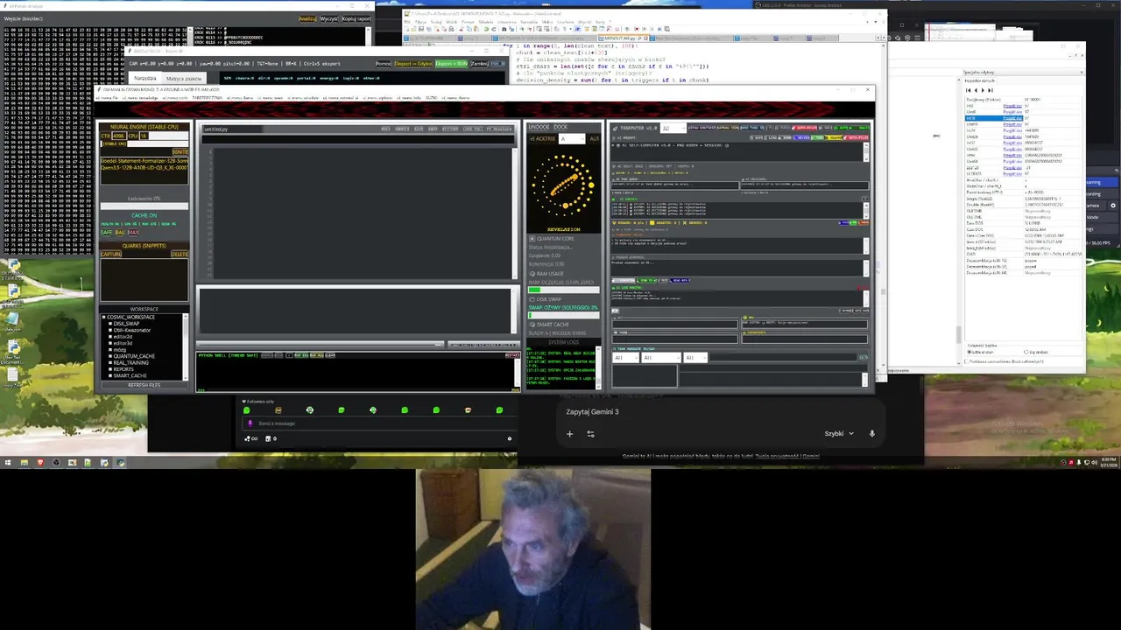Click UNDOCK above the Revelation panel
1121x630 pixels.
coord(539,127)
